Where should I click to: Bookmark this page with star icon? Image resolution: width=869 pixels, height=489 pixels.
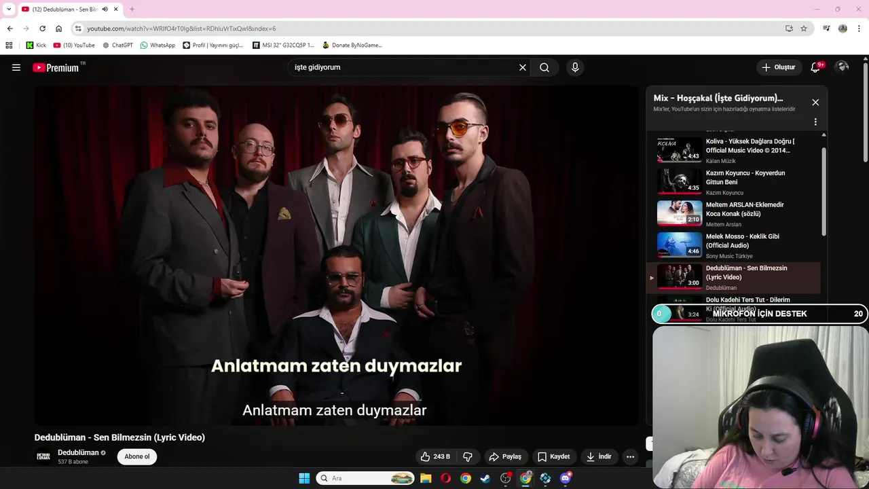point(804,29)
